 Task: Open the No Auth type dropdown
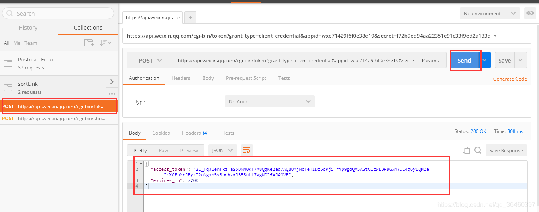click(269, 101)
